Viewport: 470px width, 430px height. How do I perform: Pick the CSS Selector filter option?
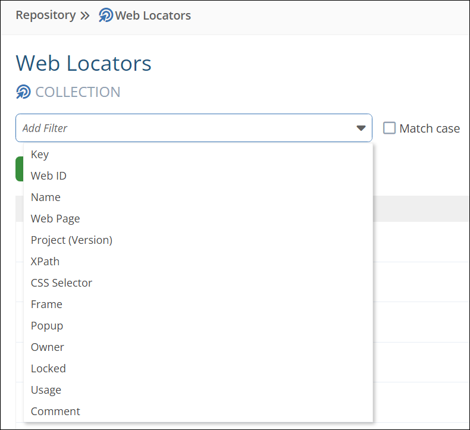point(61,283)
